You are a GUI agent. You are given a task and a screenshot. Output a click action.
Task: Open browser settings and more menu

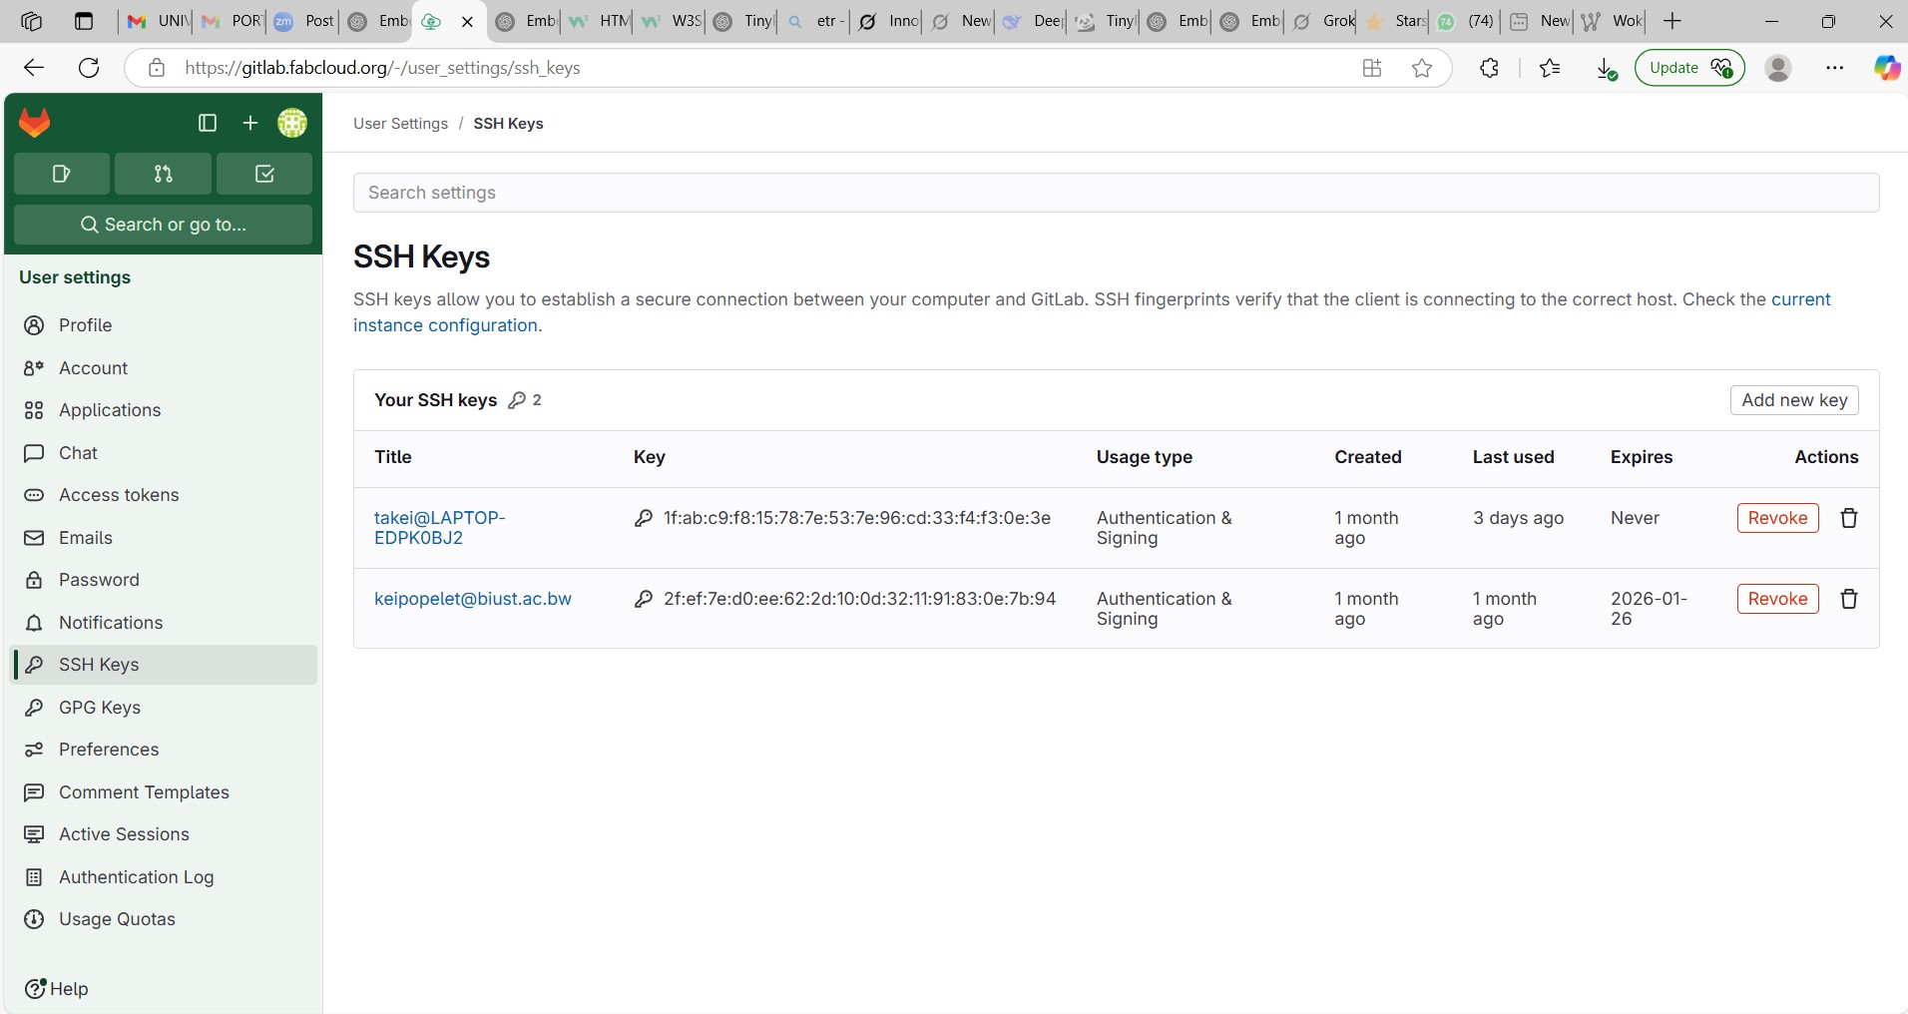[x=1834, y=68]
